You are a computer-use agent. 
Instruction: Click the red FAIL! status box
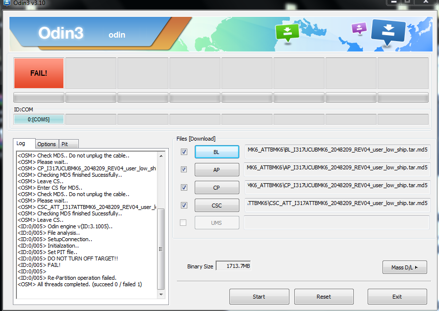pos(39,73)
